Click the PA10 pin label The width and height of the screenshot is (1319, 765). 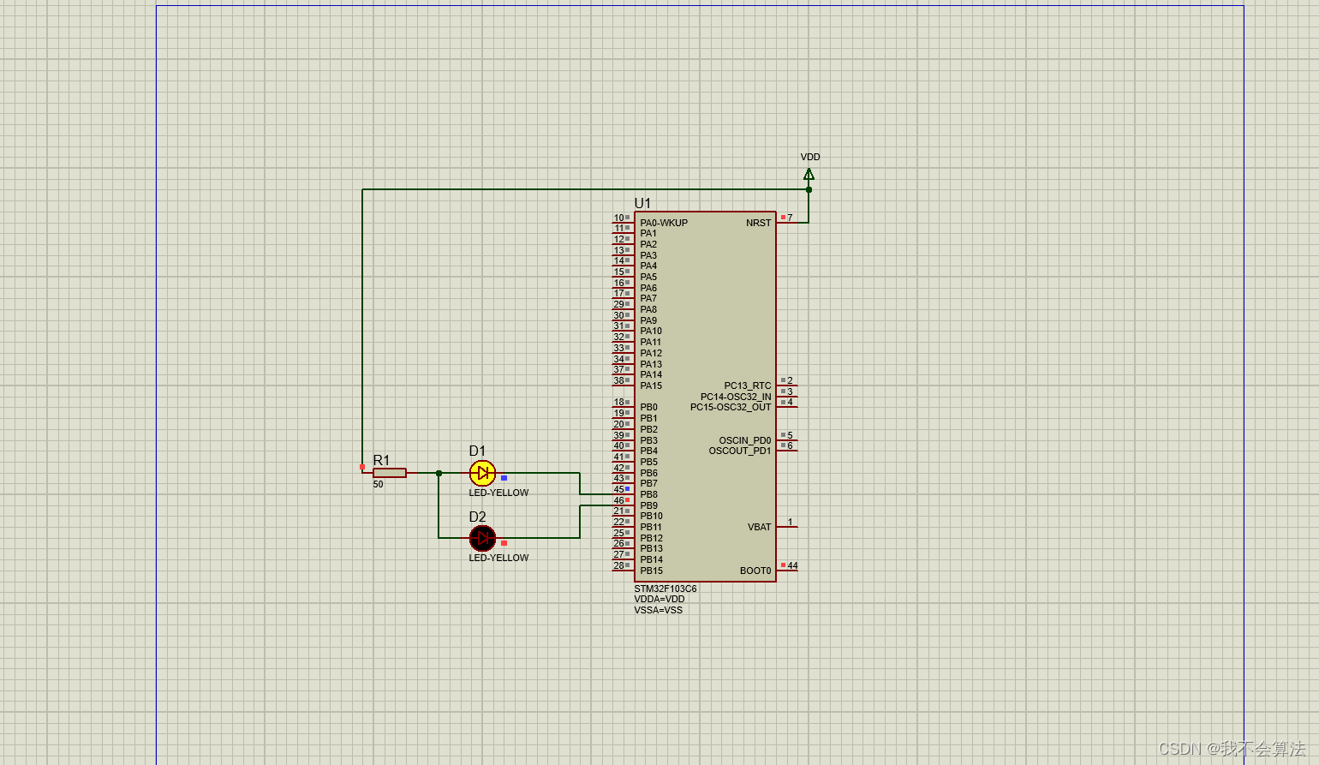point(651,331)
